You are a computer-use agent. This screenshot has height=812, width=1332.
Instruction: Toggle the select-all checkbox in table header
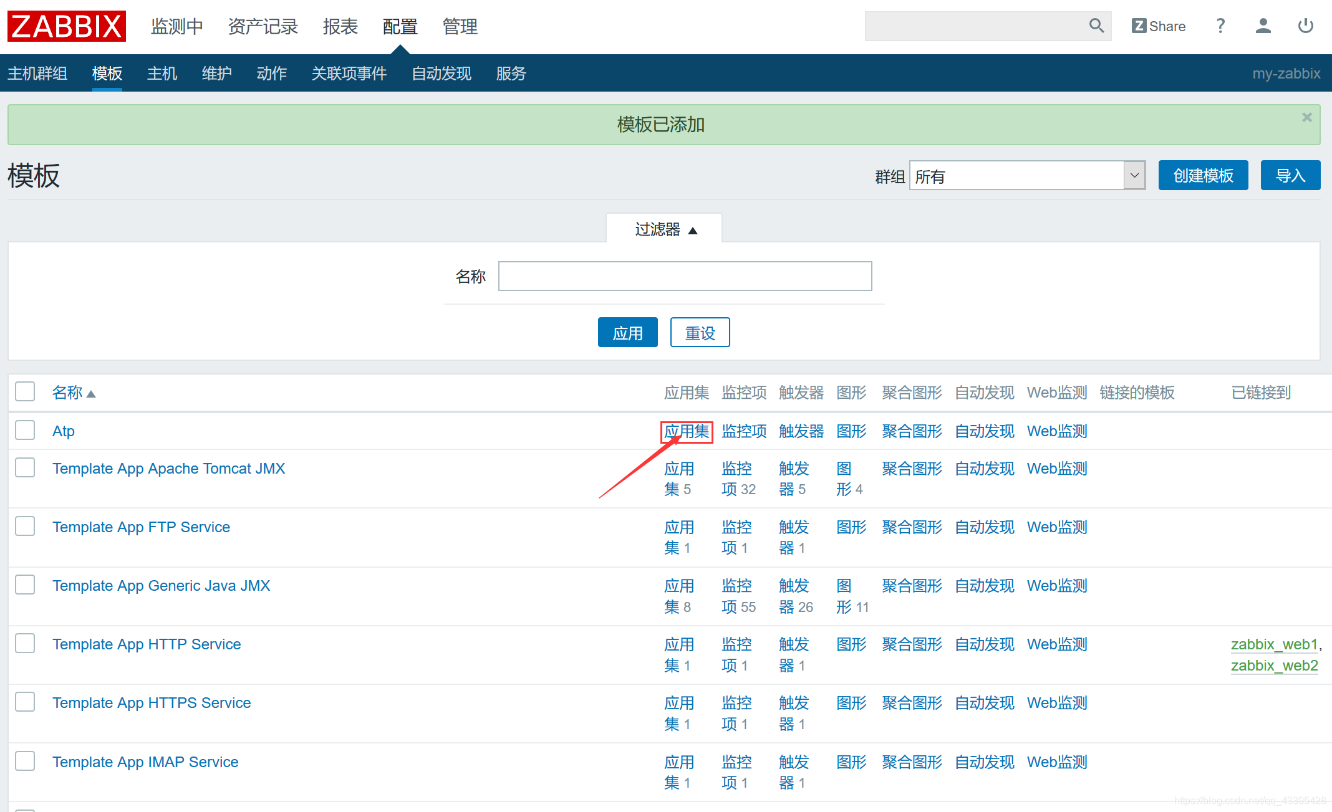[x=25, y=392]
